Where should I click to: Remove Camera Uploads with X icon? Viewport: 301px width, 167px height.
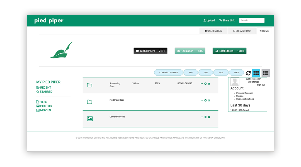209,117
